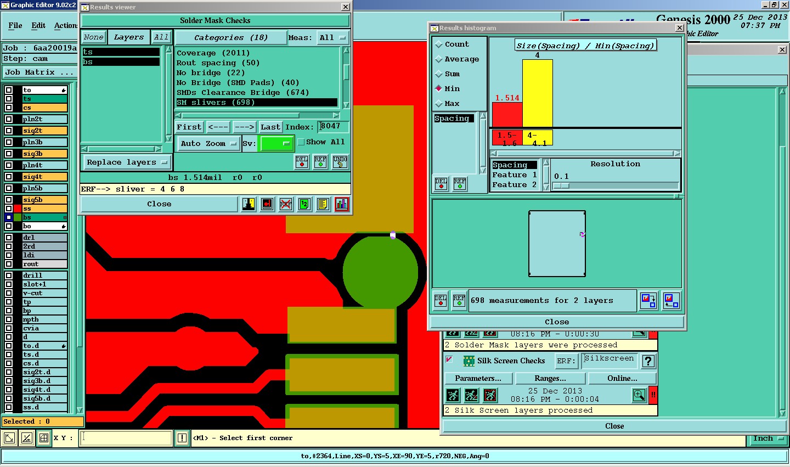Click DEL icon next to measurements count
Screen dimensions: 790x467
[x=441, y=301]
